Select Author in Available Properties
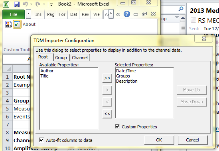Viewport: 219px width, 151px height. point(47,71)
